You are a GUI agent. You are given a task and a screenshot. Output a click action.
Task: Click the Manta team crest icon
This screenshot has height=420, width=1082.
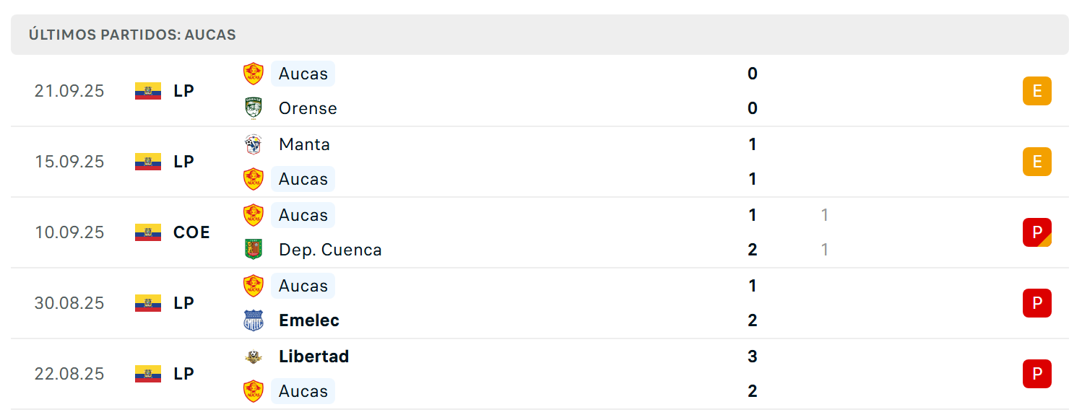point(254,144)
